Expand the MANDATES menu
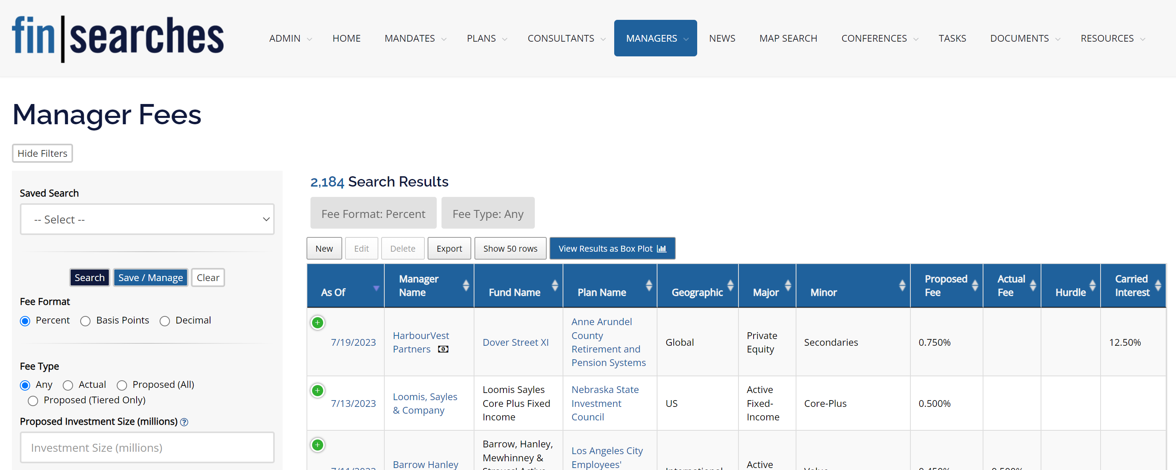The width and height of the screenshot is (1176, 470). [x=415, y=39]
